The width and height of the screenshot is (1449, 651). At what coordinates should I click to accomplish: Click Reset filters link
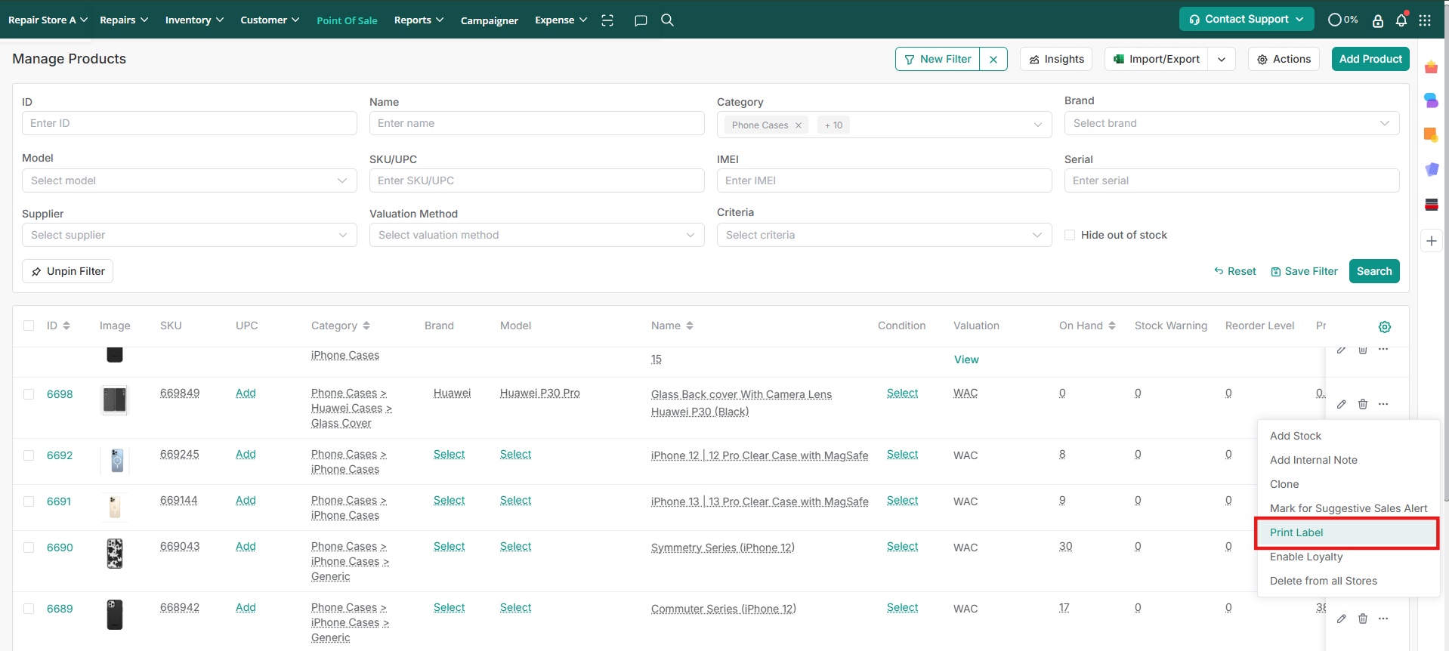1235,271
